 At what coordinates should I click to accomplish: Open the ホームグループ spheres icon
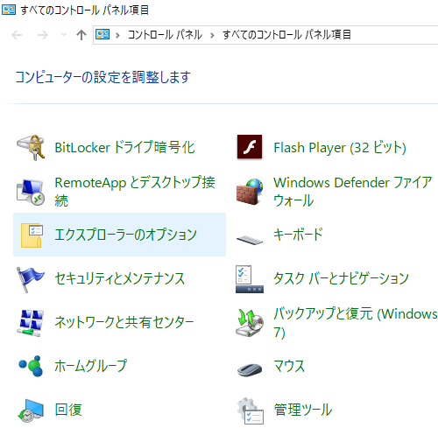(x=31, y=366)
